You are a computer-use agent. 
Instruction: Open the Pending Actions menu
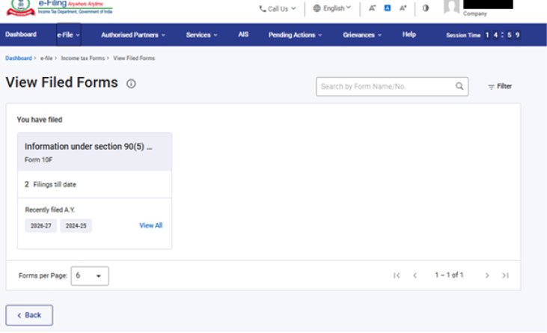[296, 34]
